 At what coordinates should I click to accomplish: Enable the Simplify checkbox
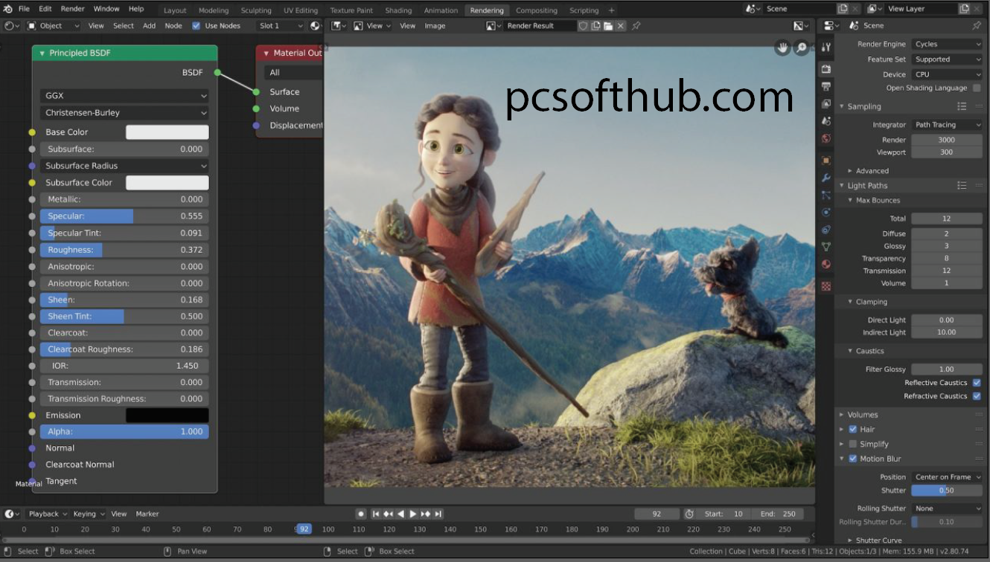point(853,444)
